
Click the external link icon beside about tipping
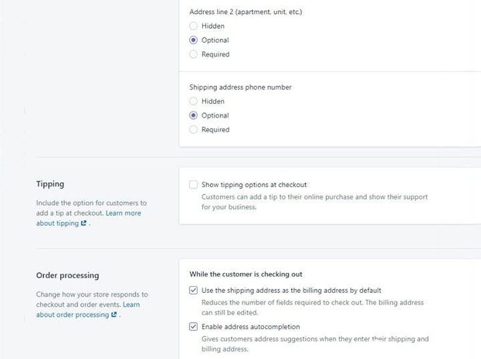[x=84, y=223]
